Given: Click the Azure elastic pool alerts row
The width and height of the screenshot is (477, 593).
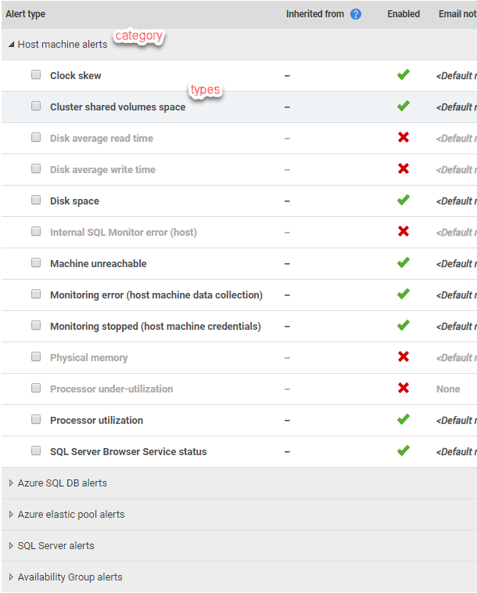Looking at the screenshot, I should tap(70, 515).
